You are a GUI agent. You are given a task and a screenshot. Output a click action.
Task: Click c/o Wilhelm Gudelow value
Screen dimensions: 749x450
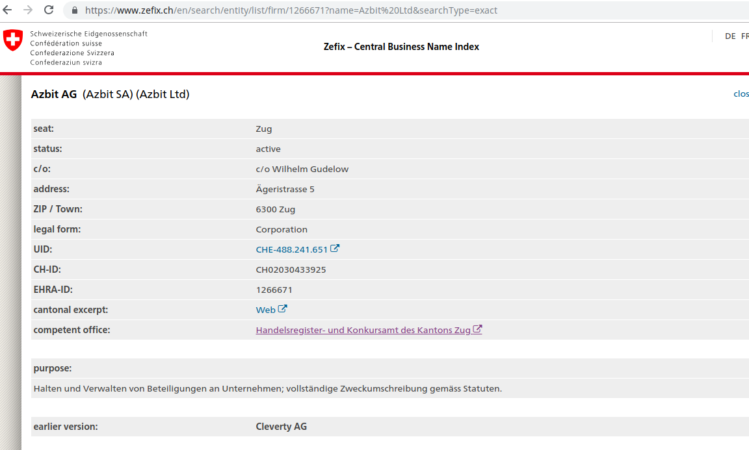[x=302, y=169]
